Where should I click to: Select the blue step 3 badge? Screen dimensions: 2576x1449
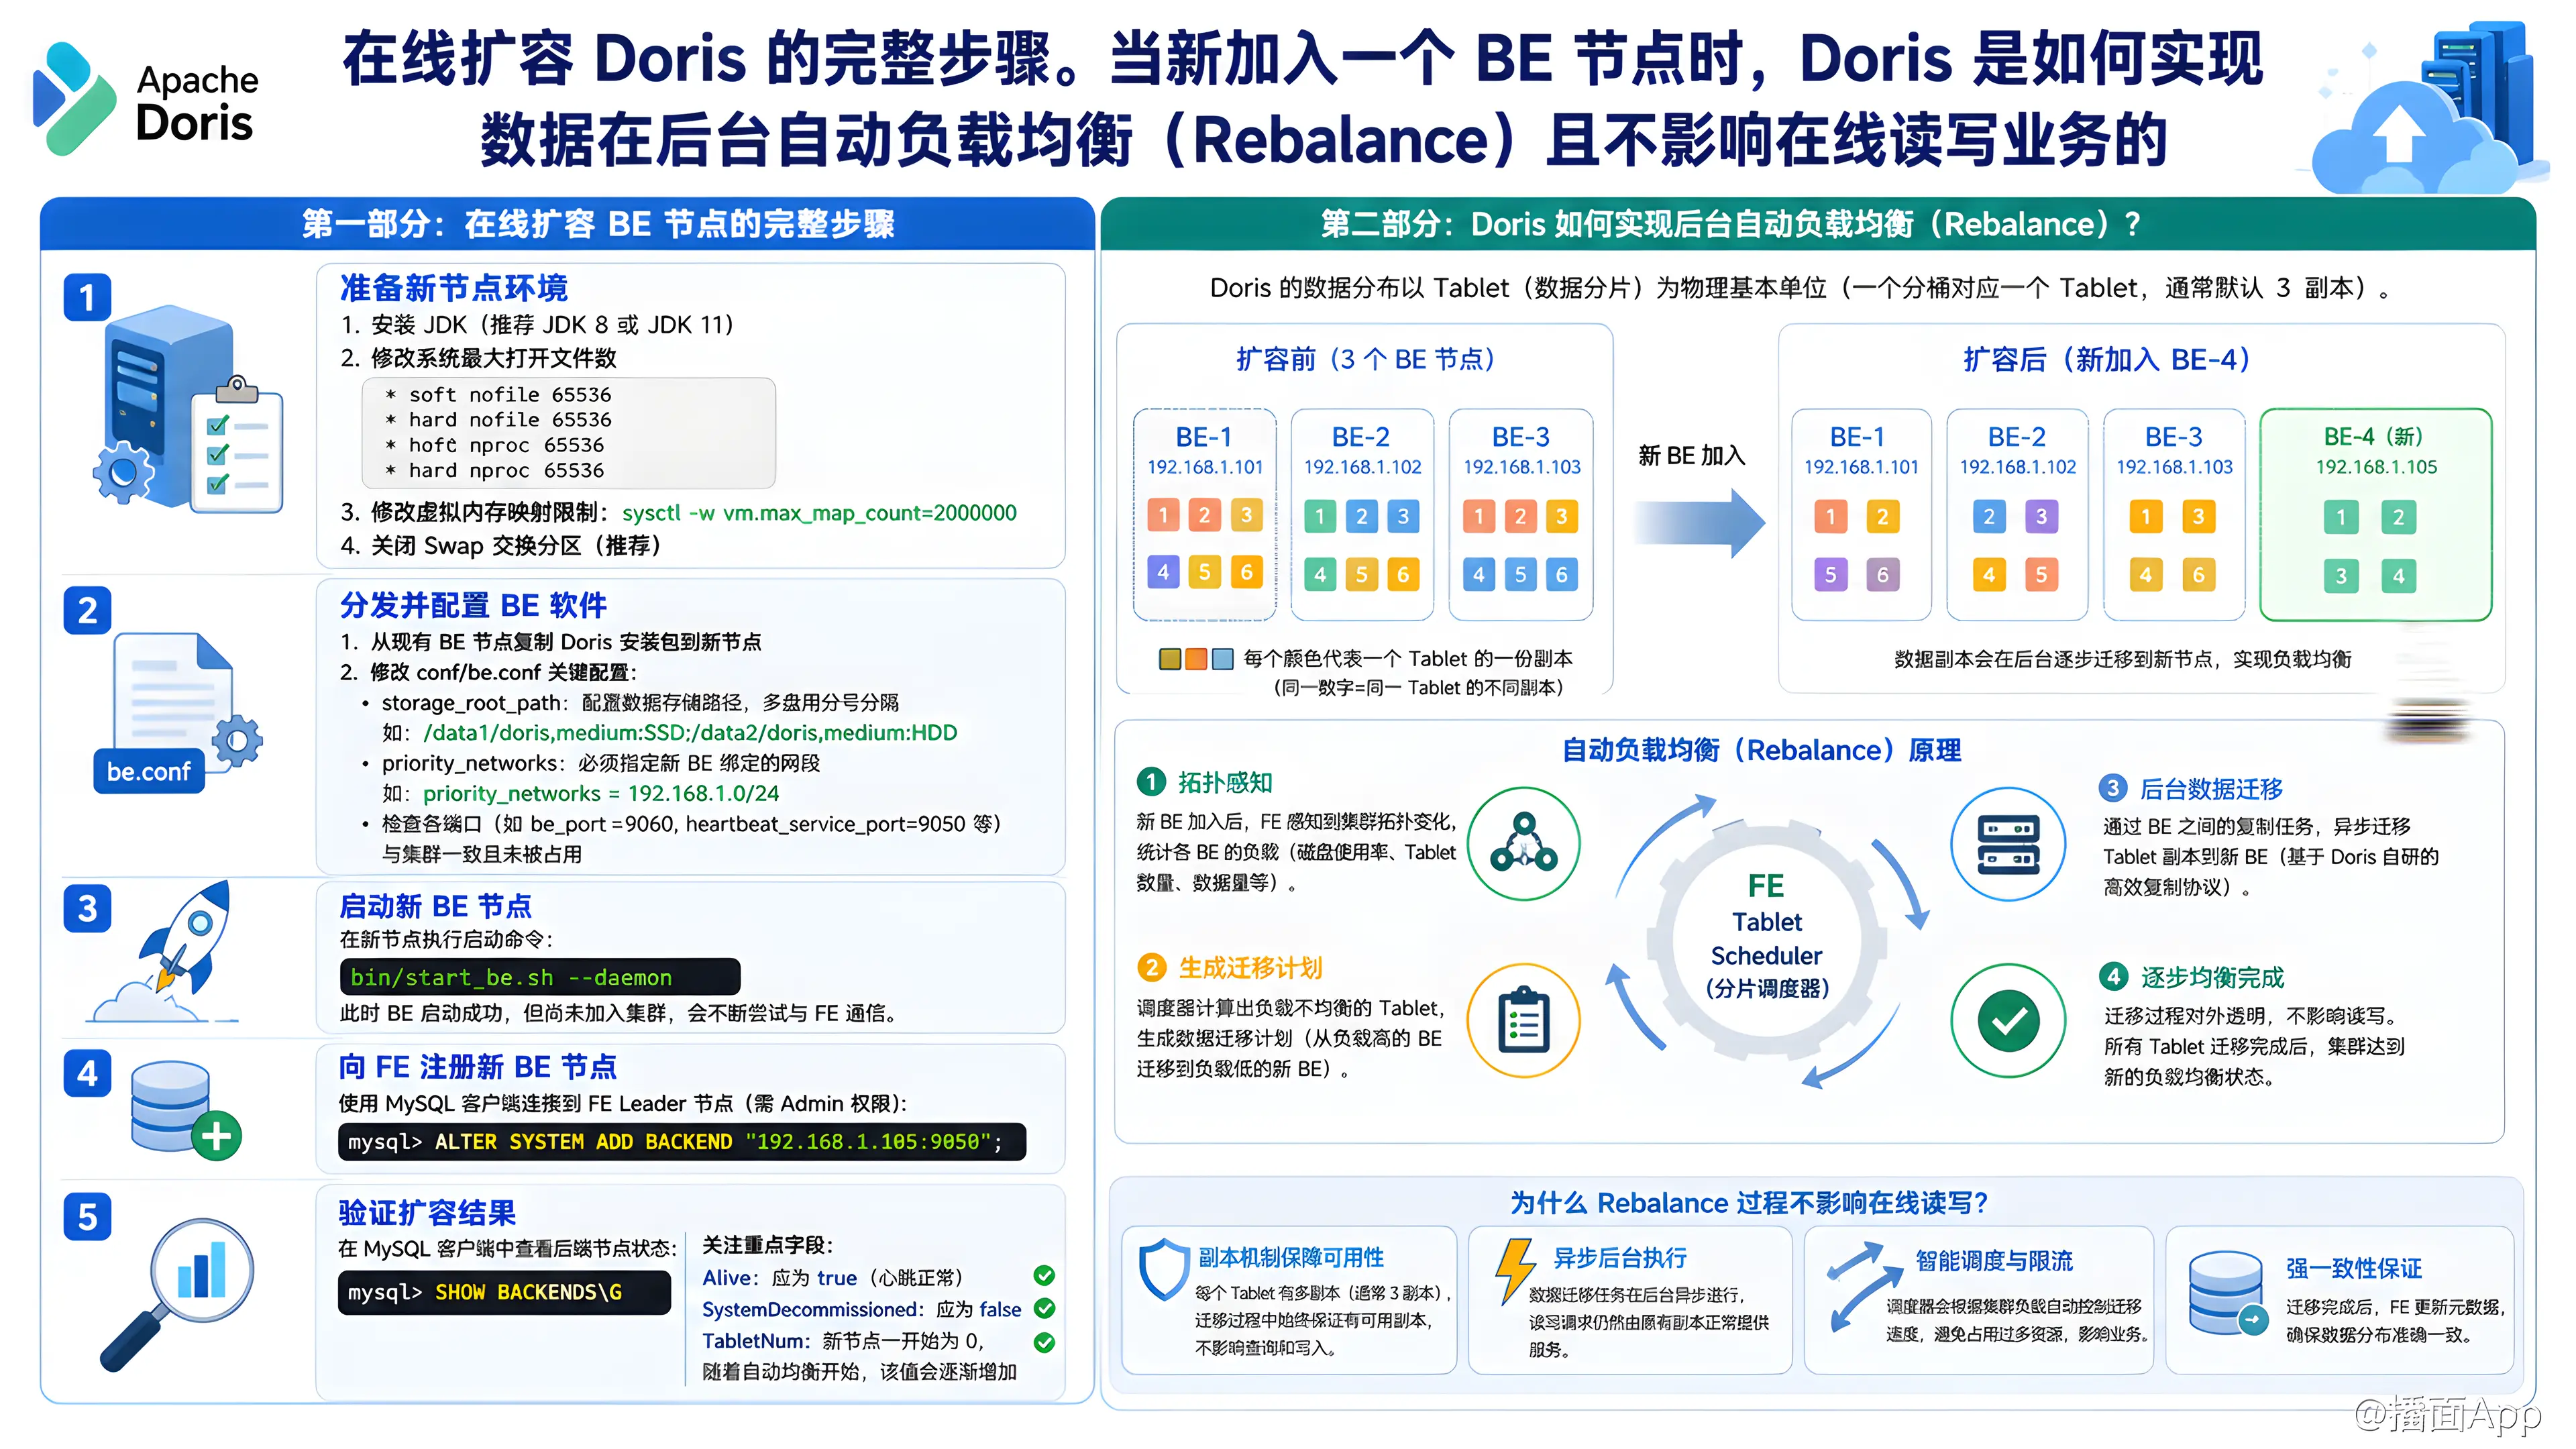[87, 908]
